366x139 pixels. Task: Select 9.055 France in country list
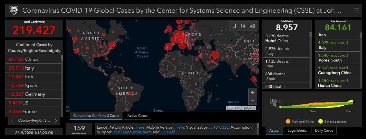[x=33, y=111]
